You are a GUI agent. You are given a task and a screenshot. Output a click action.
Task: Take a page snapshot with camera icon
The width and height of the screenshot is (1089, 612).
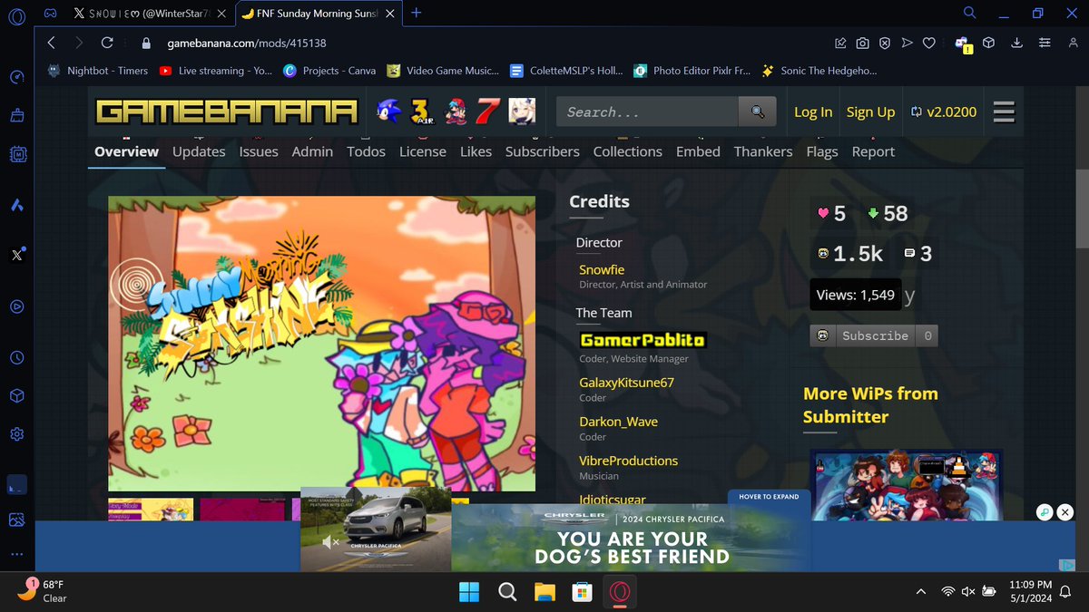pos(863,43)
